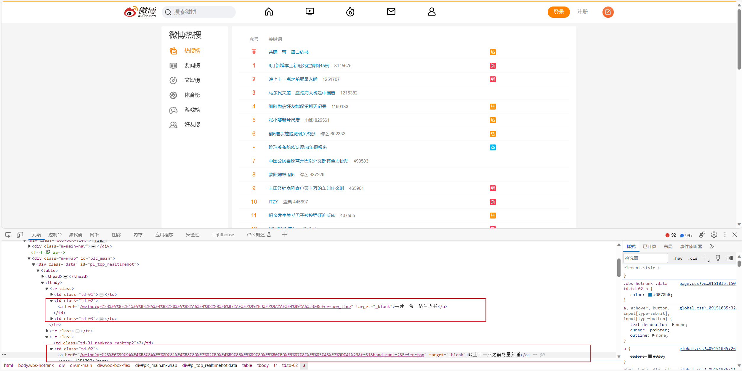
Task: Open the video channel icon
Action: [310, 12]
